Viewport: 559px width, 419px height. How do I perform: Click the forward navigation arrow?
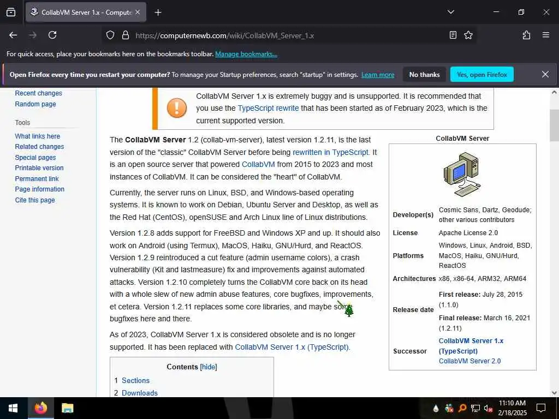click(x=33, y=35)
